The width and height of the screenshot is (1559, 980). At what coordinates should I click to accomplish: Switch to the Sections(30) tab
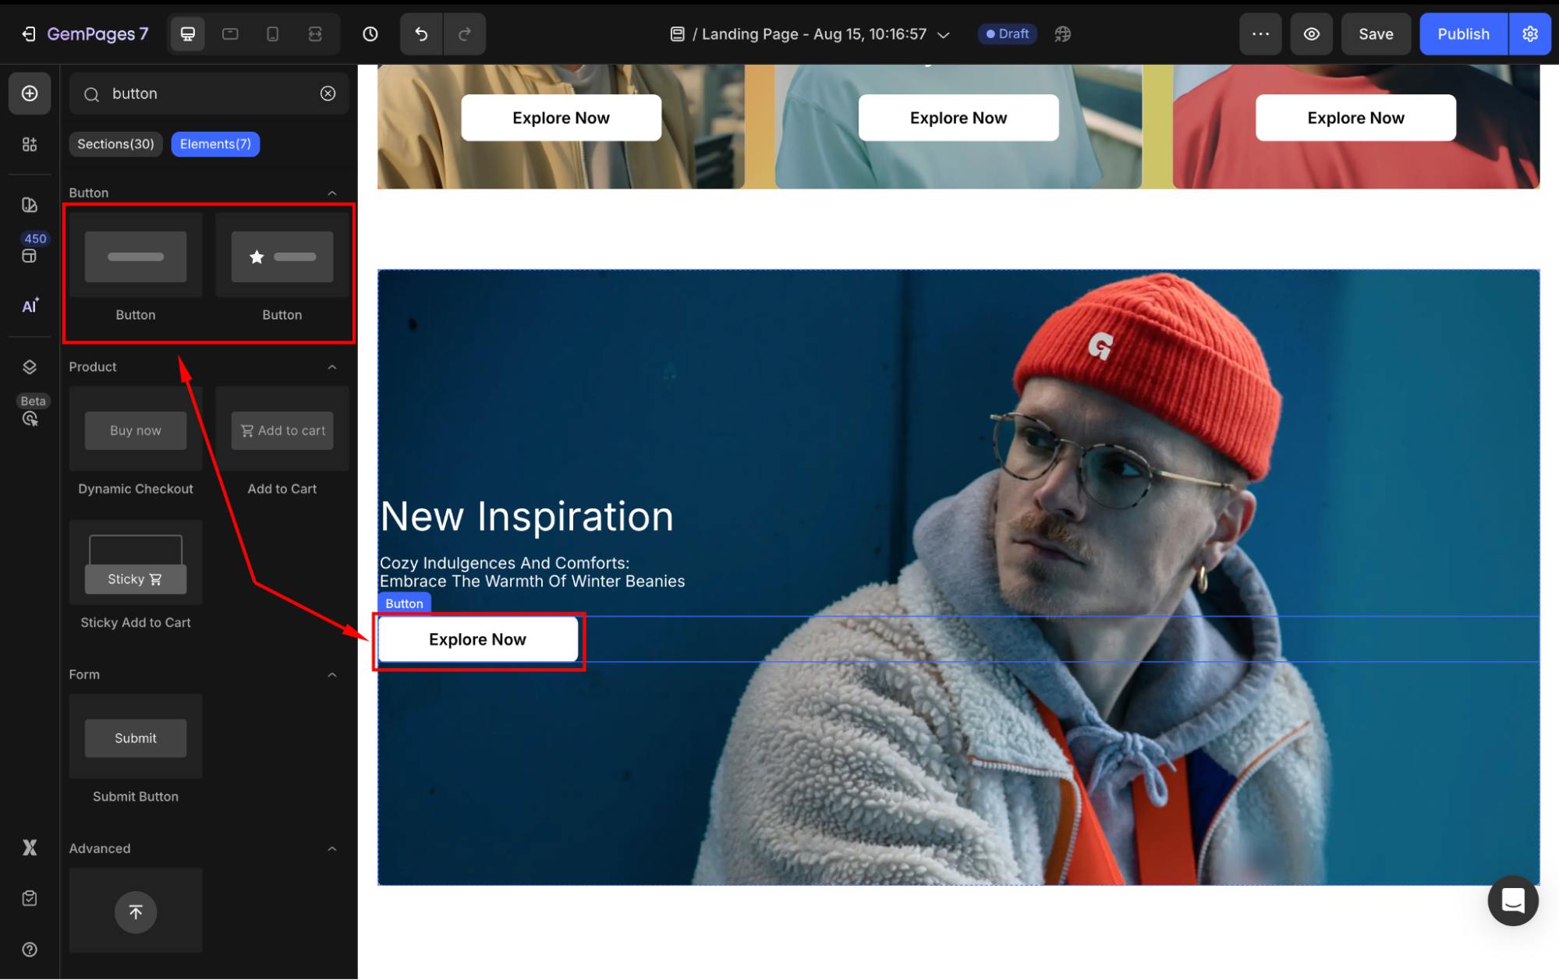[x=115, y=143]
